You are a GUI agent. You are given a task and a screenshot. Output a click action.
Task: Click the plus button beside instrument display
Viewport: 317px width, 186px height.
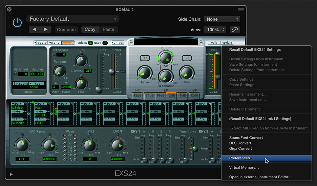click(x=201, y=42)
